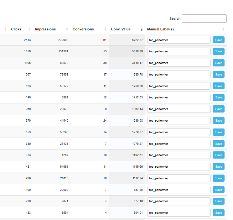Select the label input for the 1750.36 row
The image size is (233, 220).
(179, 86)
